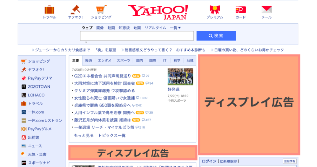The image size is (317, 167).
Task: Click the large right display ad banner
Action: coord(249,105)
